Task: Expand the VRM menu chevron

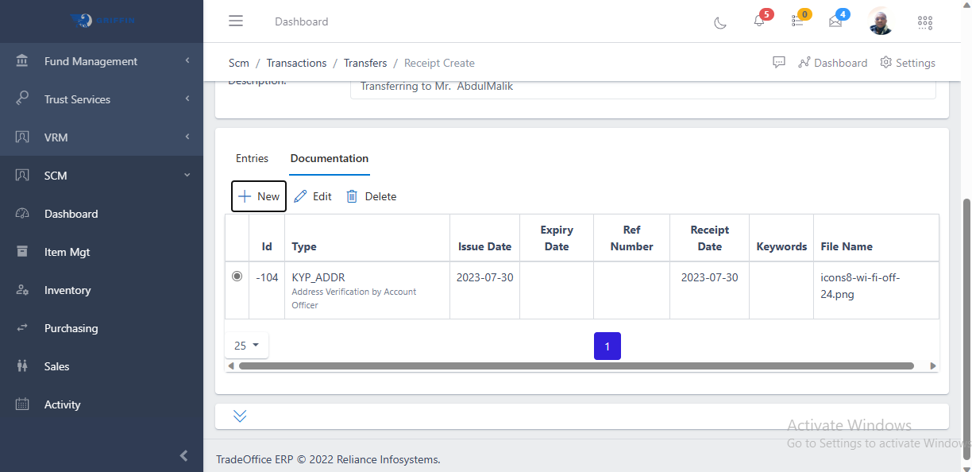Action: [187, 137]
